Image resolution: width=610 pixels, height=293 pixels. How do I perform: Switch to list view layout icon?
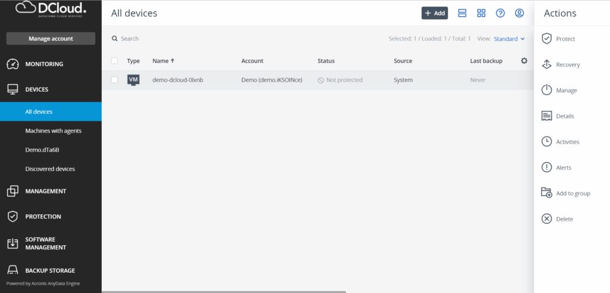coord(462,13)
